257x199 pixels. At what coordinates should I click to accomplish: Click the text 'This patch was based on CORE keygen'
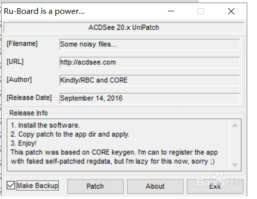click(73, 152)
